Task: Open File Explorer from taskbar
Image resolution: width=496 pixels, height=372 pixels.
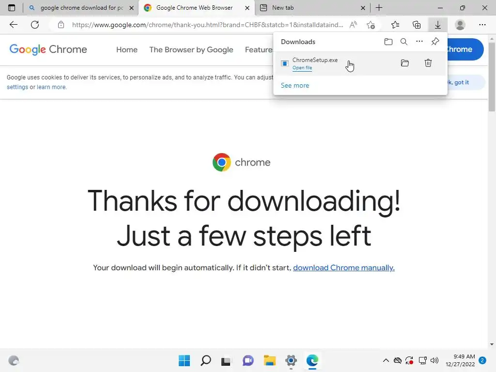Action: [x=269, y=360]
